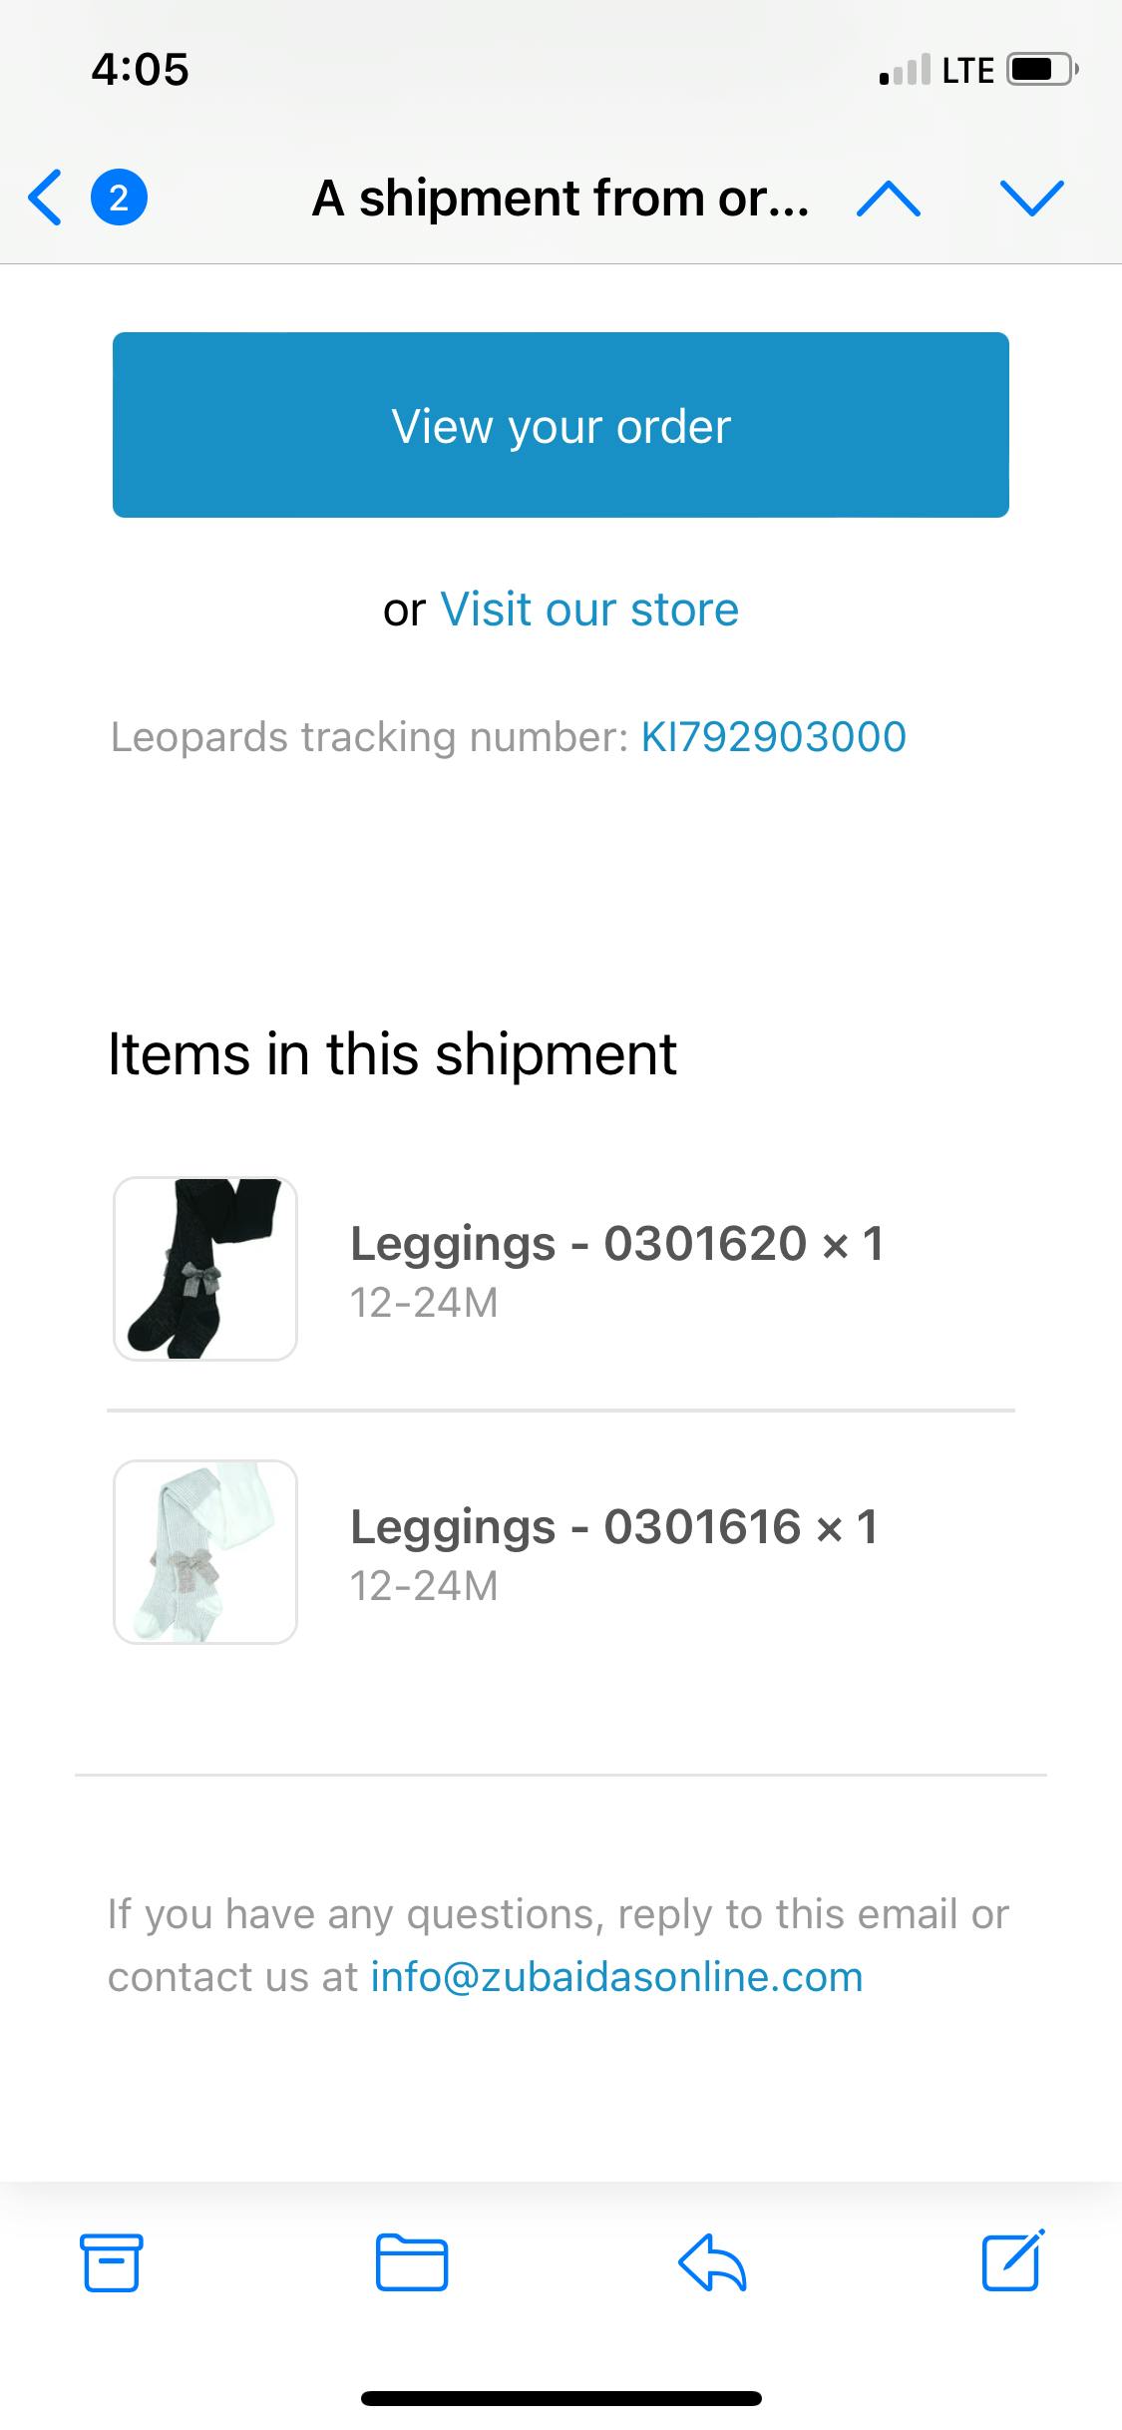
Task: Tap the Leggings - 0301616 item title
Action: [x=614, y=1527]
